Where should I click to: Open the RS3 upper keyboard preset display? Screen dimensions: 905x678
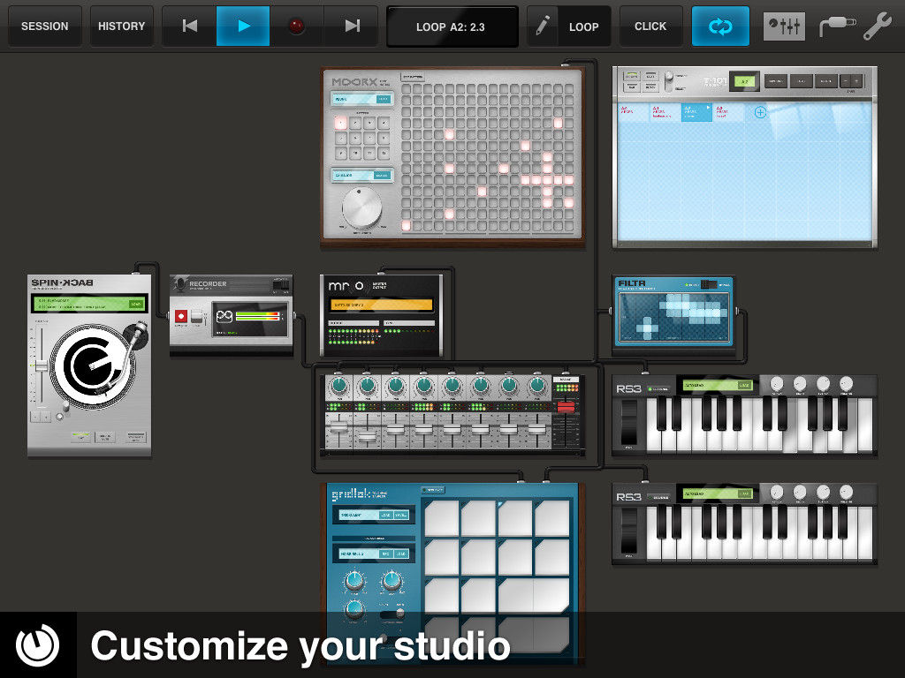(714, 385)
